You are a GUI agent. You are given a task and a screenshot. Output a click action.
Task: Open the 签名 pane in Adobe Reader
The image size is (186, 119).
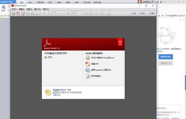pos(143,13)
